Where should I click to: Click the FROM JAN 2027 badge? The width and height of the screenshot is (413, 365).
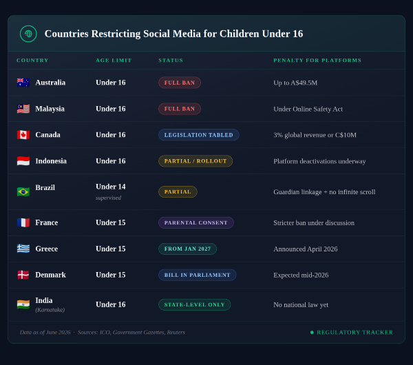pos(187,249)
